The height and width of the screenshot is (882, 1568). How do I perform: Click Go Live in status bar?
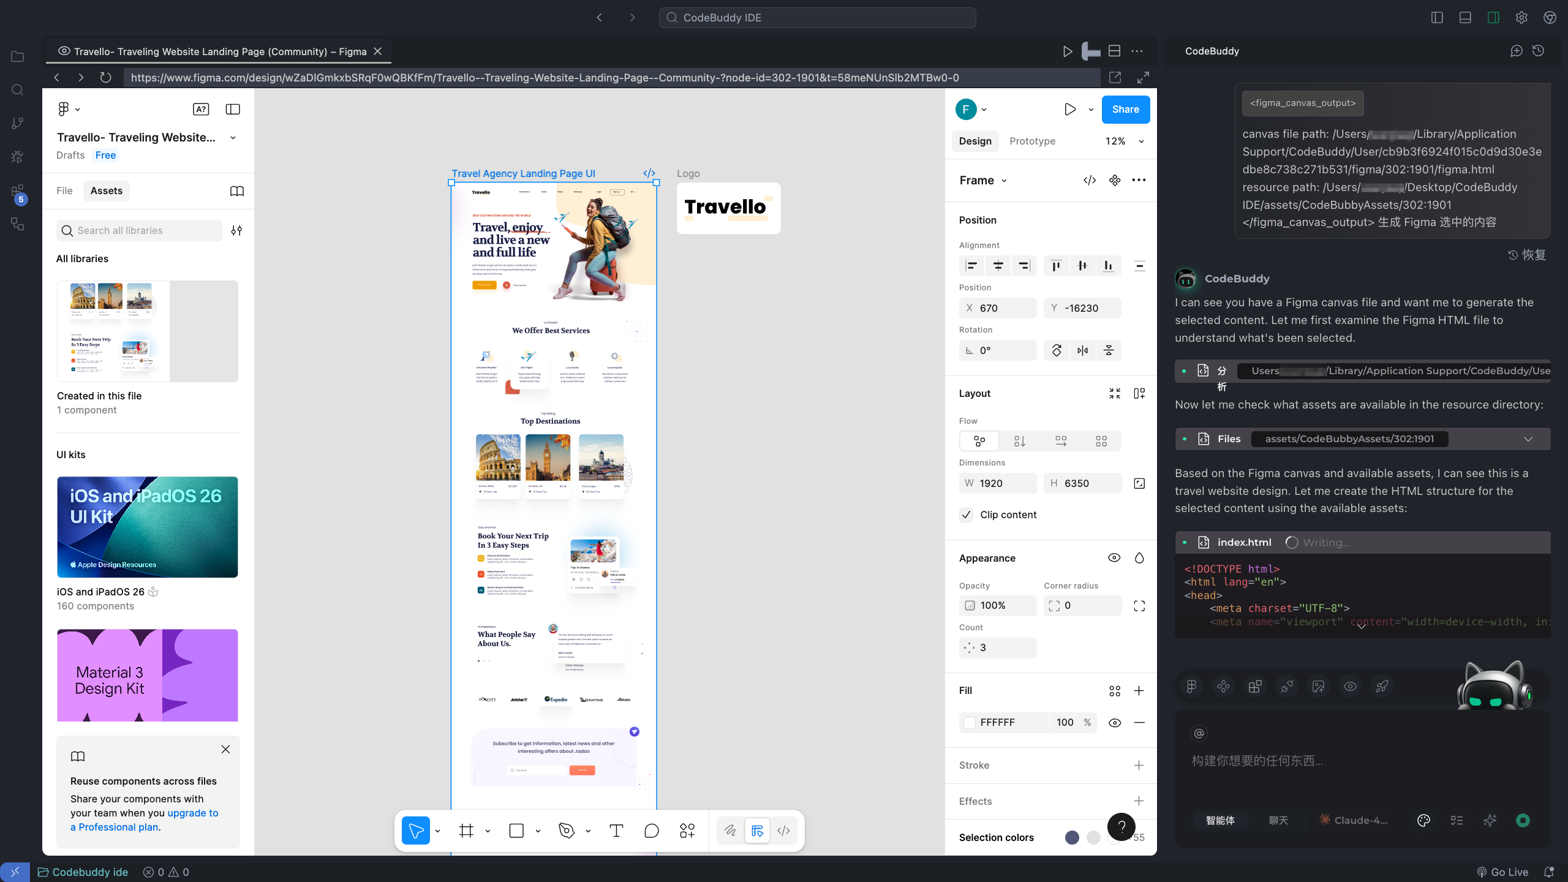point(1502,872)
